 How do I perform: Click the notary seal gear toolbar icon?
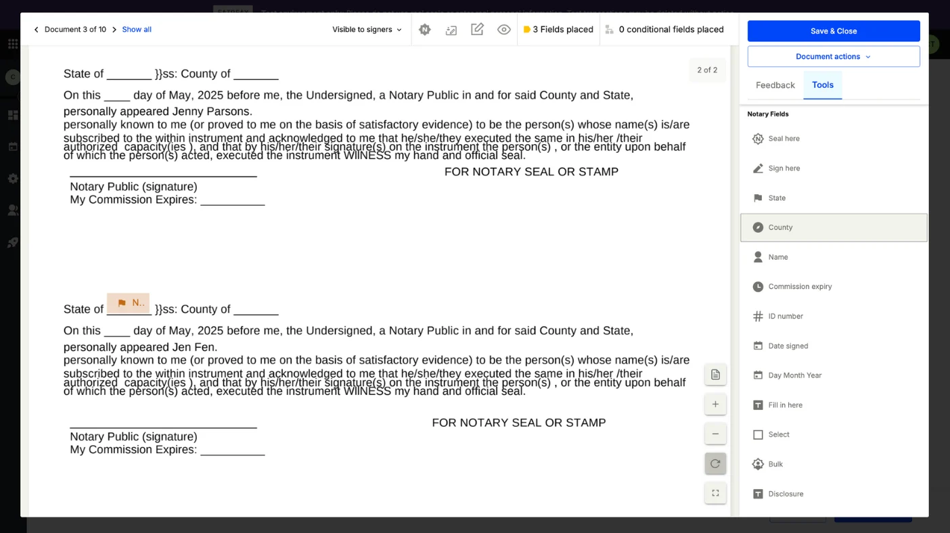[x=425, y=30]
